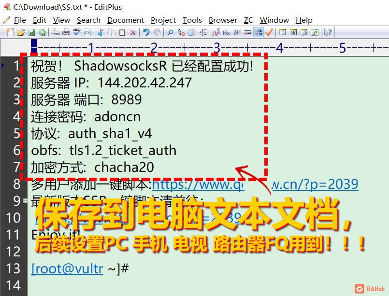The image size is (389, 296).
Task: Click the red X Delete icon
Action: pyautogui.click(x=133, y=32)
